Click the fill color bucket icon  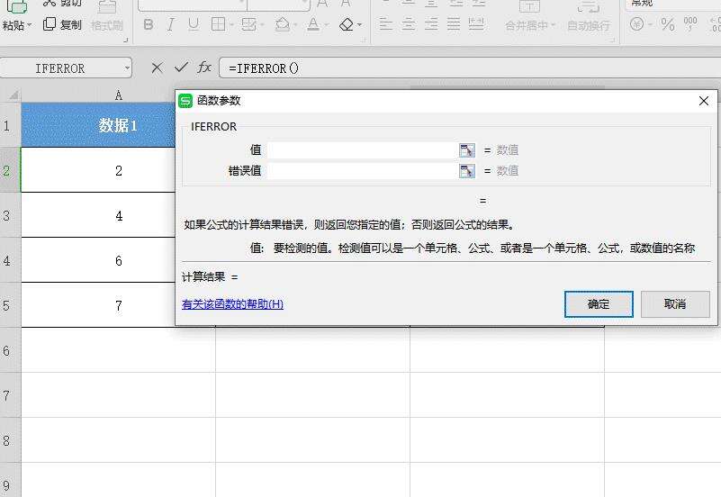pos(282,24)
